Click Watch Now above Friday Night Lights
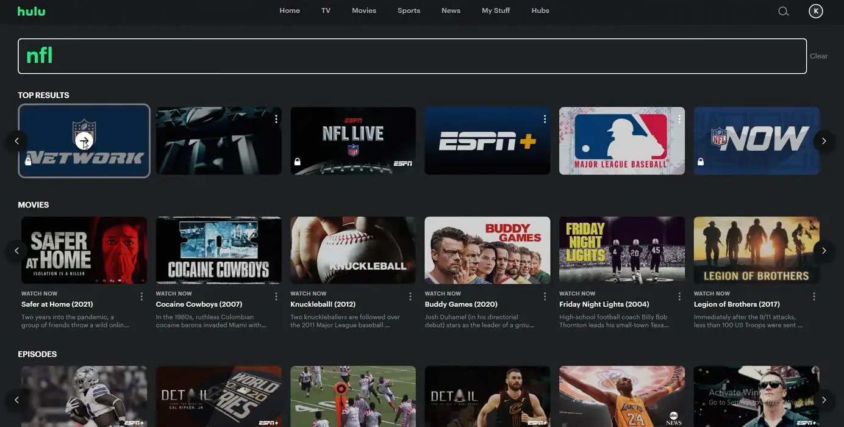Image resolution: width=844 pixels, height=427 pixels. [x=577, y=293]
